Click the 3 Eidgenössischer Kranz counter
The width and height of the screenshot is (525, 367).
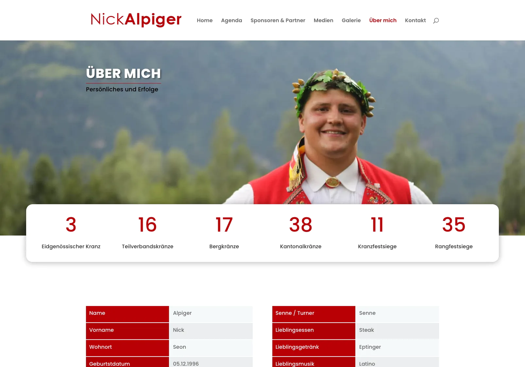click(71, 232)
